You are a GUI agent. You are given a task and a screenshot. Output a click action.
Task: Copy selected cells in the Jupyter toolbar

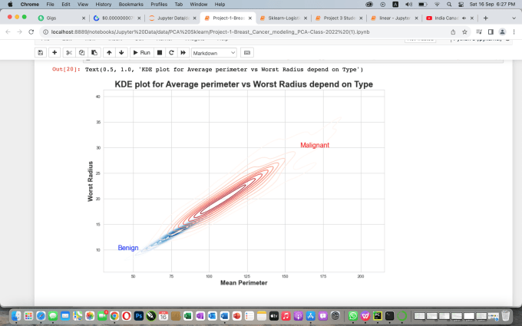click(81, 53)
